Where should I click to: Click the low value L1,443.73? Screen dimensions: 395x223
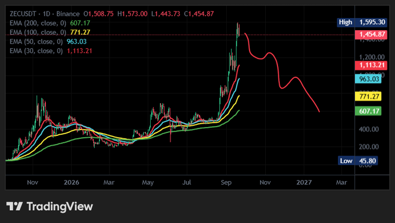(166, 14)
